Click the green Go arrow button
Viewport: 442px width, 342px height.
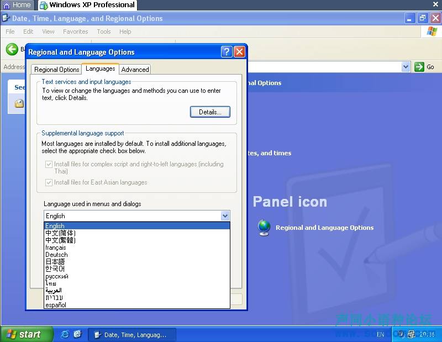click(x=419, y=67)
